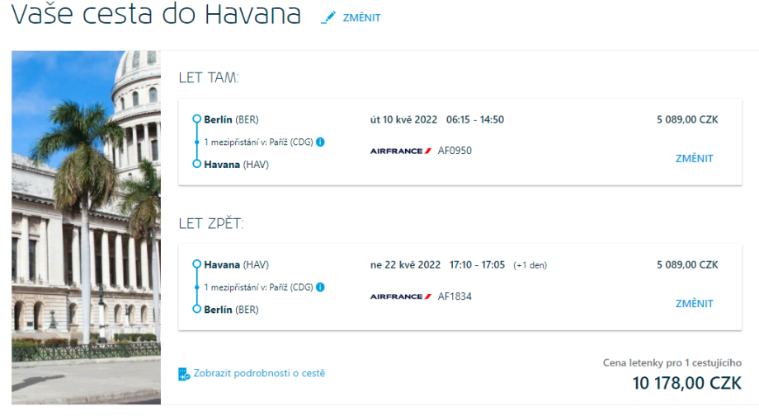Click top ZMĚNIT link next to heading

[x=361, y=18]
